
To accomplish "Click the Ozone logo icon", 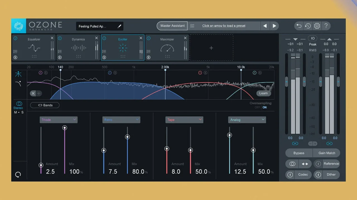I will click(19, 26).
